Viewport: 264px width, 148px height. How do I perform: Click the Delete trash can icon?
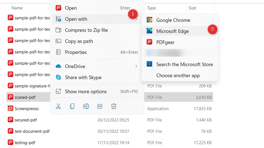[113, 106]
